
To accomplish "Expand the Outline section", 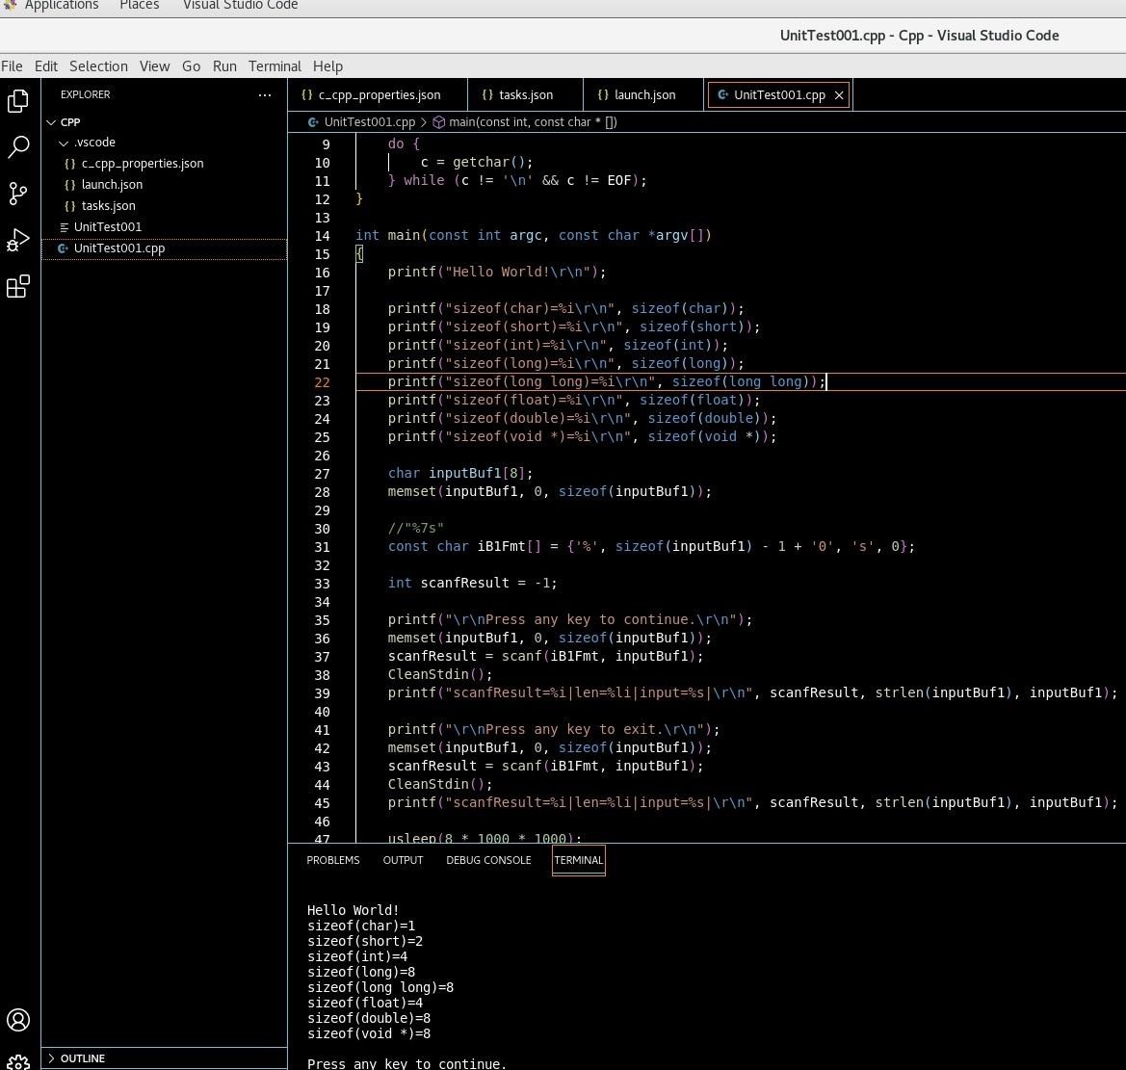I will 82,1058.
